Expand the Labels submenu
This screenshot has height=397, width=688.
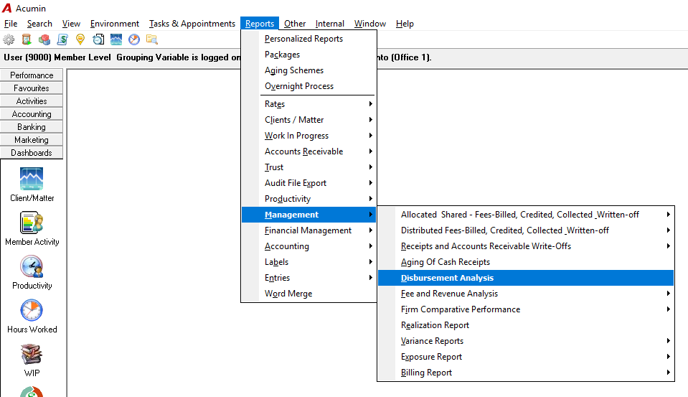coord(309,262)
